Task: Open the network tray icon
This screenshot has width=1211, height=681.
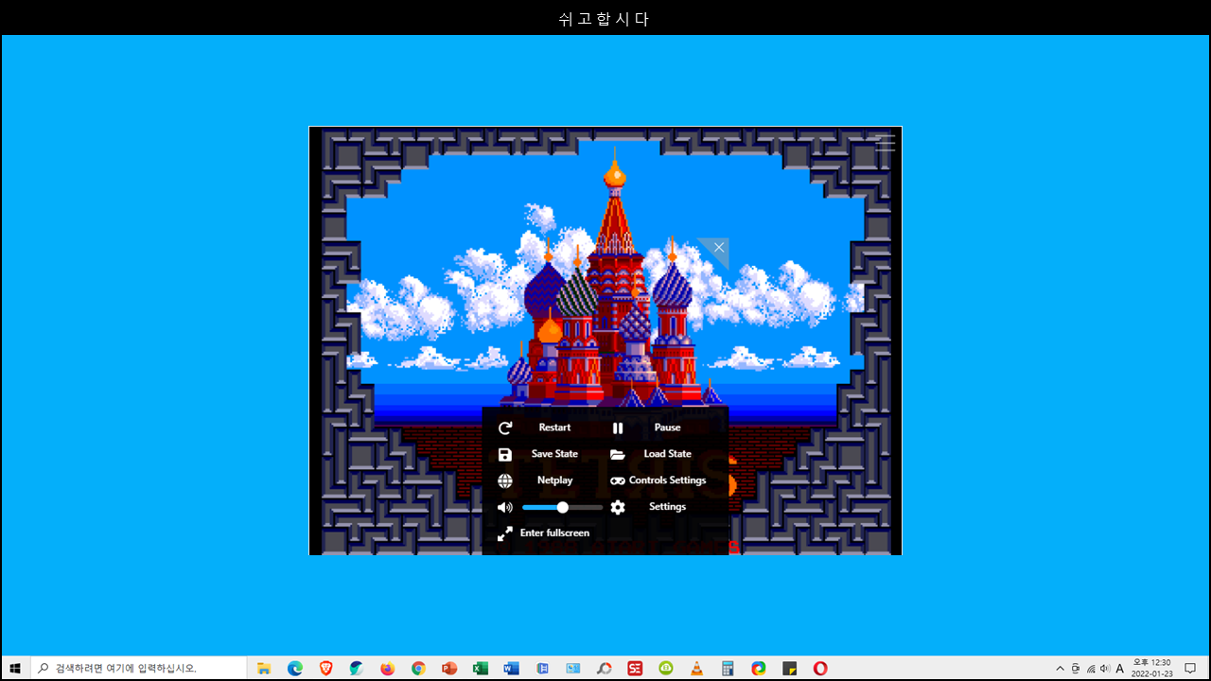Action: [x=1091, y=669]
